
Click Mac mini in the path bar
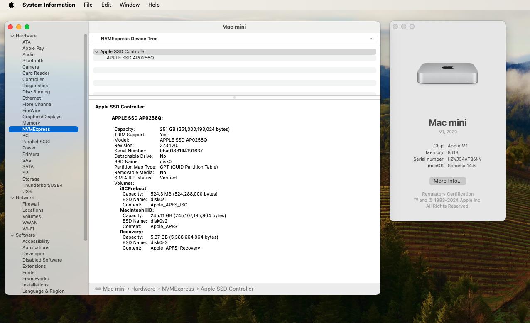114,289
